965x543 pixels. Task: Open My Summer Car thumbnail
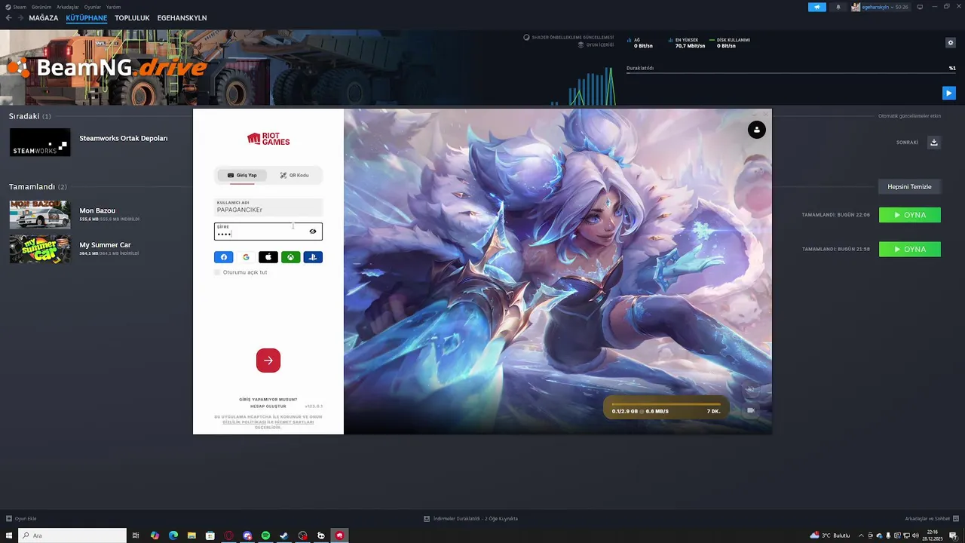tap(40, 249)
